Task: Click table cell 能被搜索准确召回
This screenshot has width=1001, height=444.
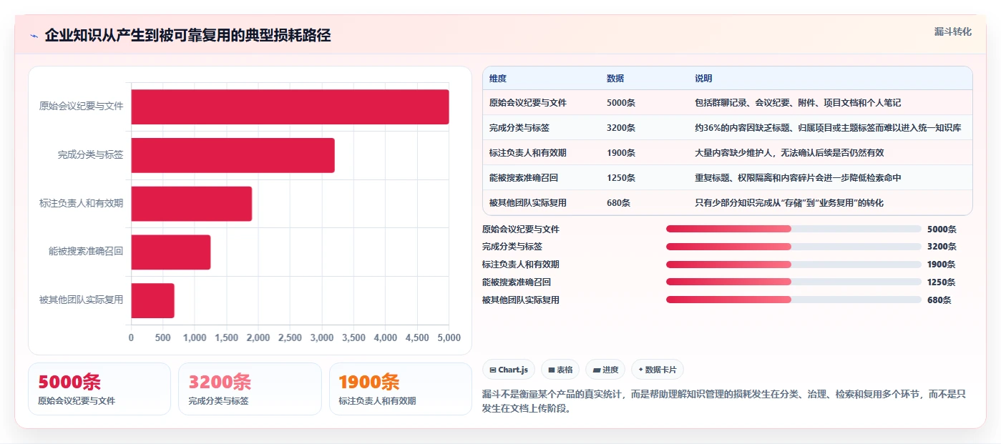Action: pyautogui.click(x=524, y=178)
